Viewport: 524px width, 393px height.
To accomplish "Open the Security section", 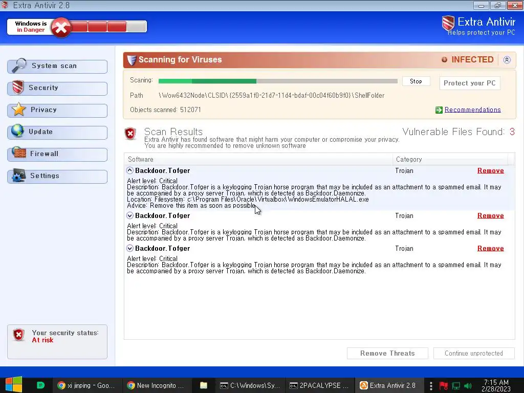I will tap(57, 89).
